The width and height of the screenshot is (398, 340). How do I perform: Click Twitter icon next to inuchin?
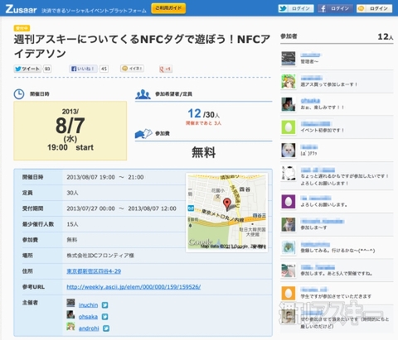[x=104, y=305]
